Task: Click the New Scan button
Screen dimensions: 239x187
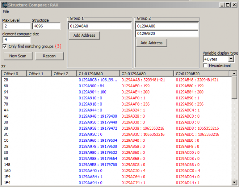Action: point(18,56)
